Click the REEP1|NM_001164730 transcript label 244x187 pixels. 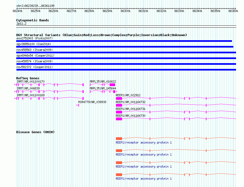coord(130,116)
